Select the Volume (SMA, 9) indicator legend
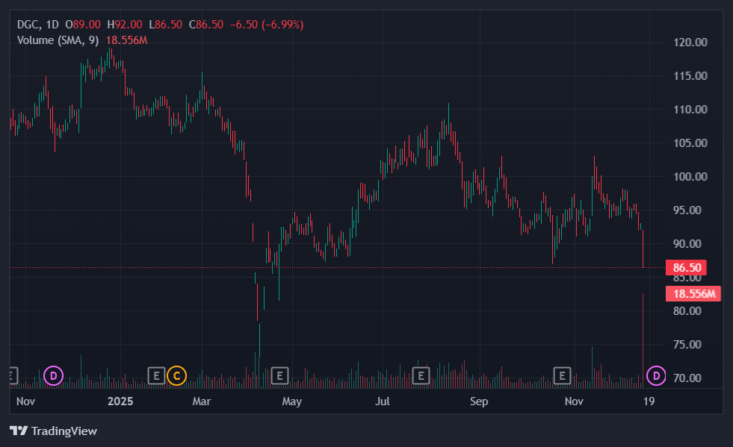Viewport: 733px width, 447px height. point(58,40)
